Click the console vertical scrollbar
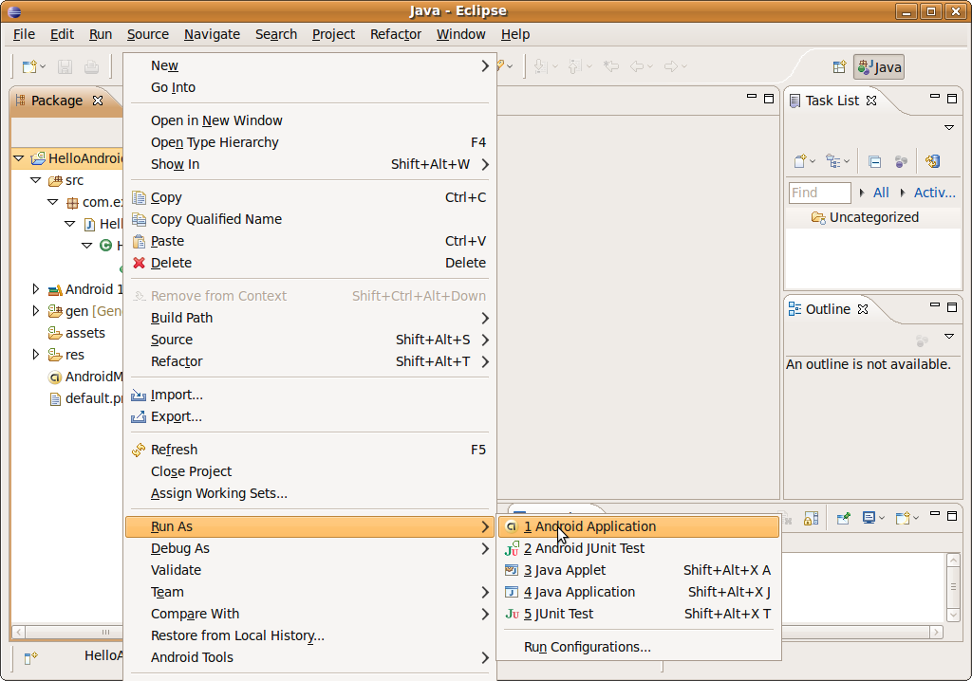Image resolution: width=972 pixels, height=681 pixels. click(953, 587)
